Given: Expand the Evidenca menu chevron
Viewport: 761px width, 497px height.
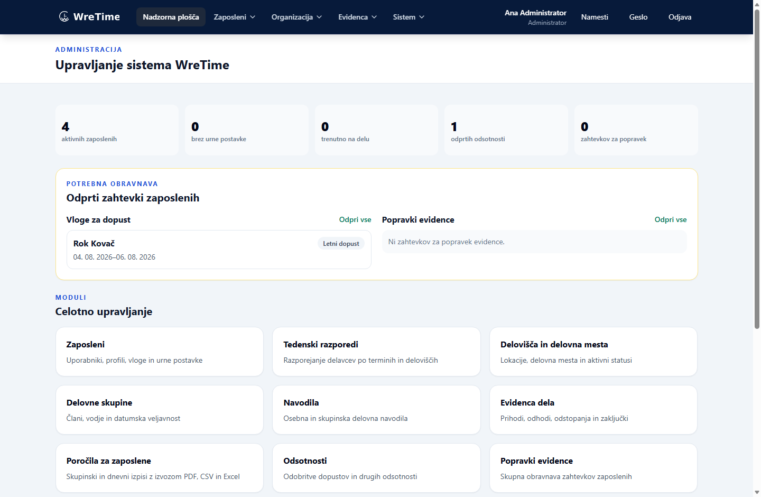Looking at the screenshot, I should (374, 17).
